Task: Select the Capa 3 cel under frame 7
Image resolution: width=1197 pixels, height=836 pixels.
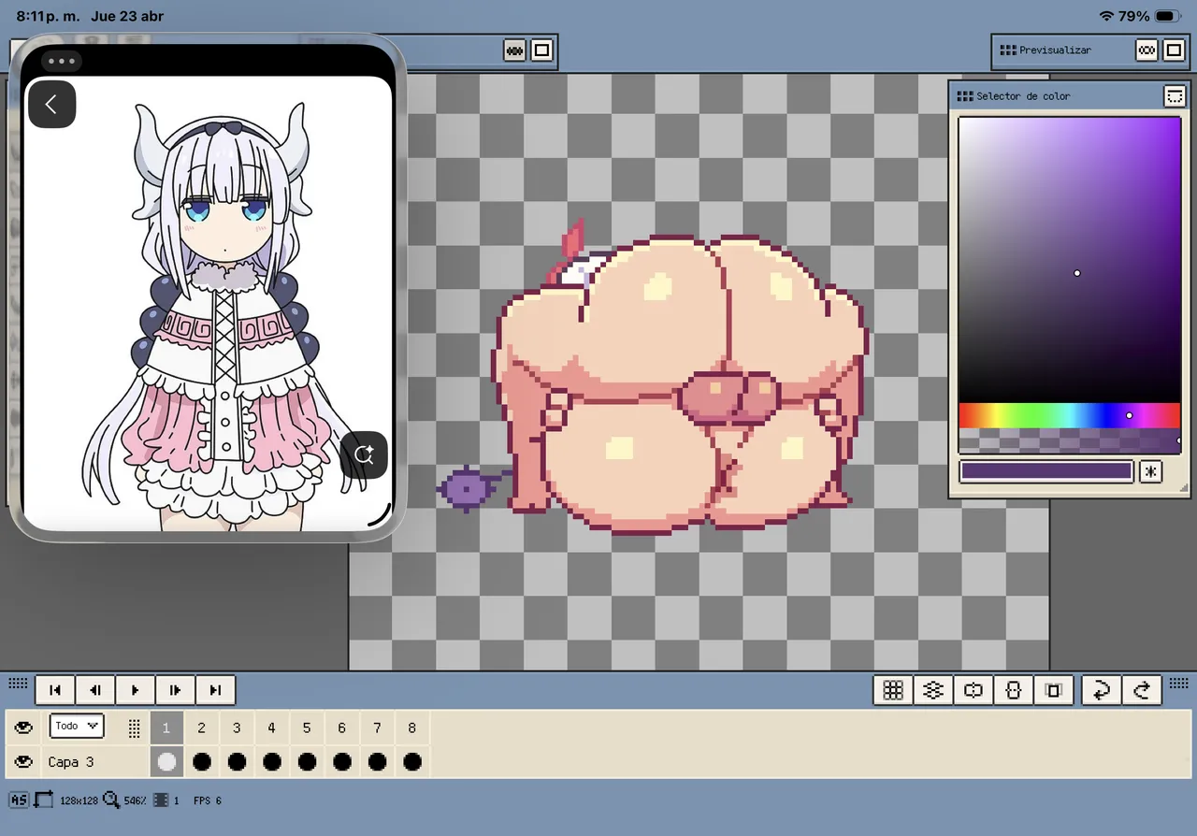Action: 377,762
